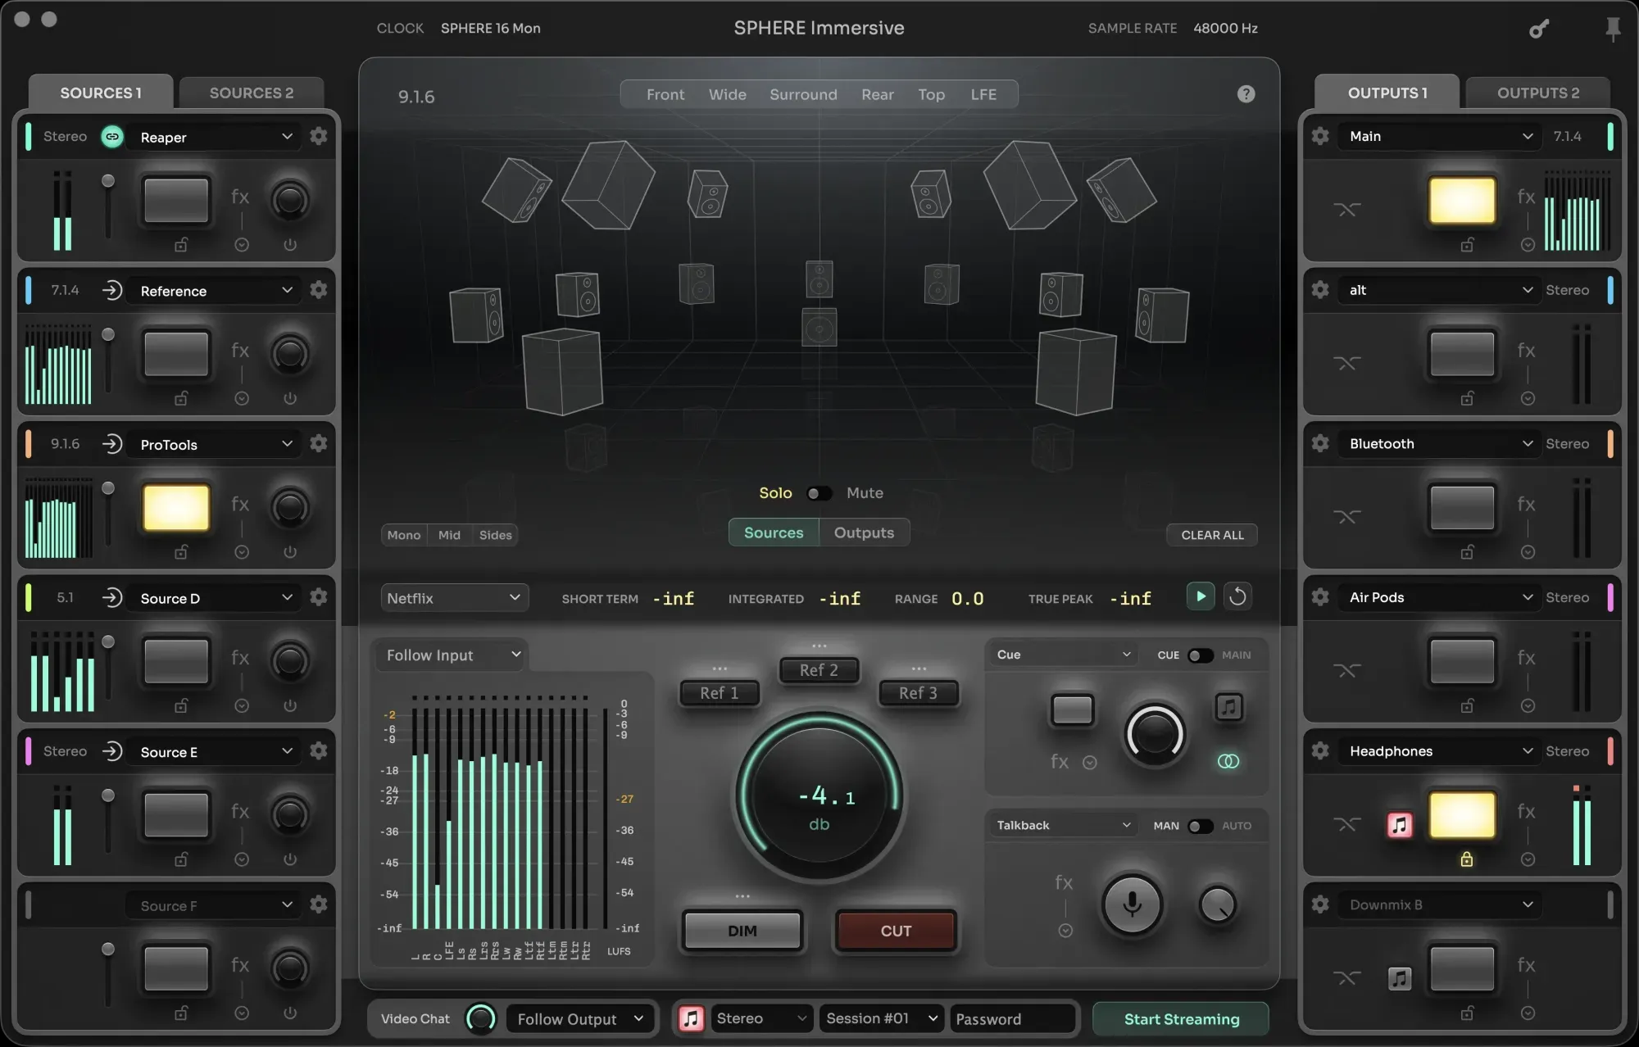The image size is (1639, 1047).
Task: Switch the CUE/MAIN toggle
Action: [x=1201, y=655]
